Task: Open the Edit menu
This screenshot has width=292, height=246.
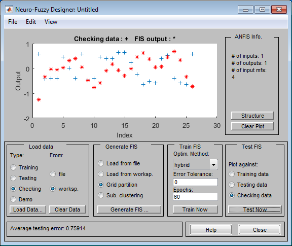Action: pos(31,22)
